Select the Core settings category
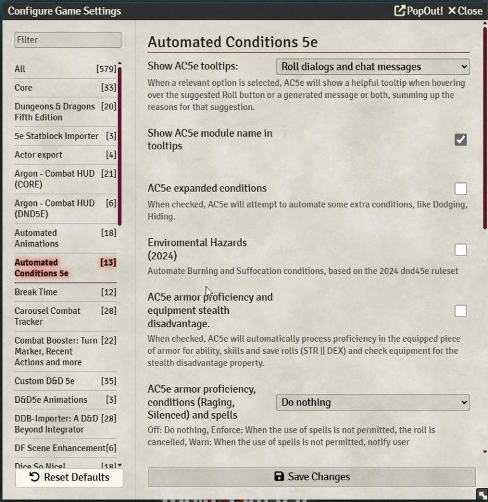The width and height of the screenshot is (488, 502). tap(65, 88)
